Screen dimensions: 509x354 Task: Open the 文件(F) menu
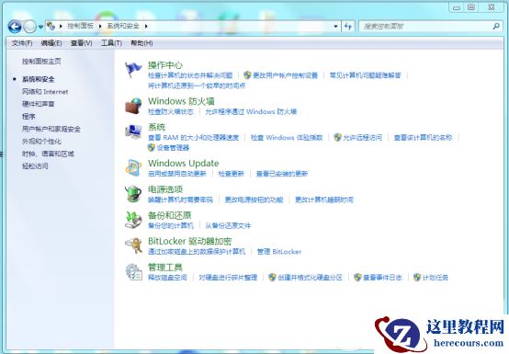pyautogui.click(x=22, y=43)
